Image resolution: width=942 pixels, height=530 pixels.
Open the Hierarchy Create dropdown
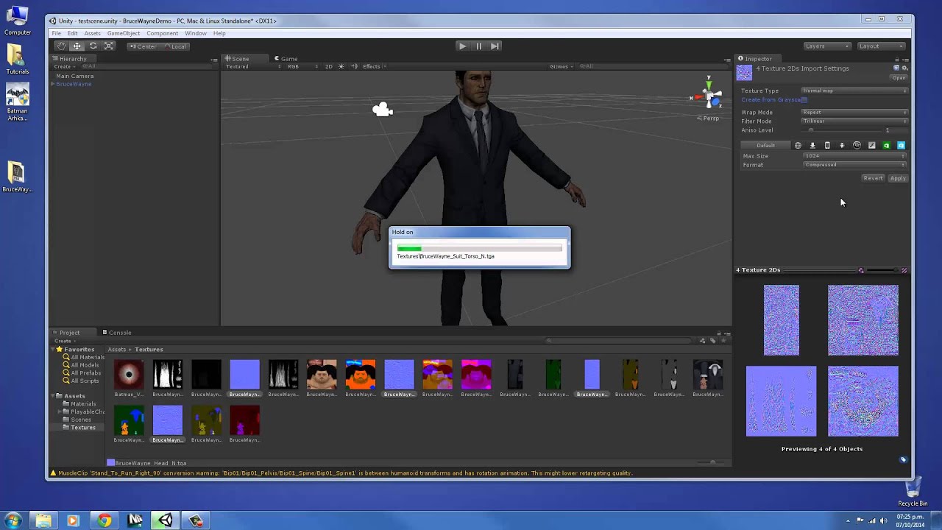[63, 66]
